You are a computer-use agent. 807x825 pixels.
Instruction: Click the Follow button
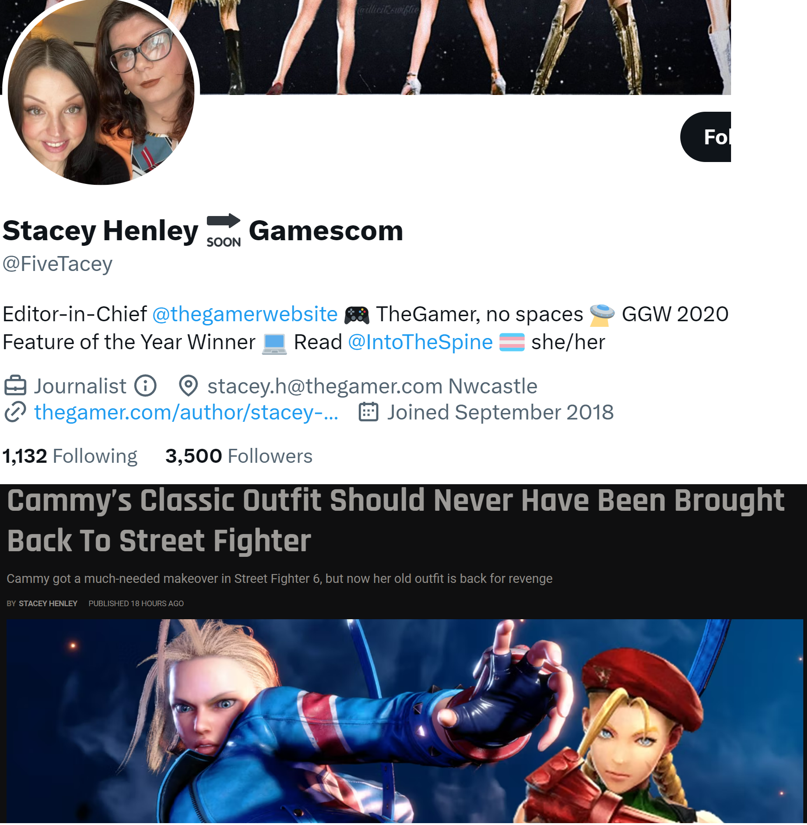coord(705,137)
